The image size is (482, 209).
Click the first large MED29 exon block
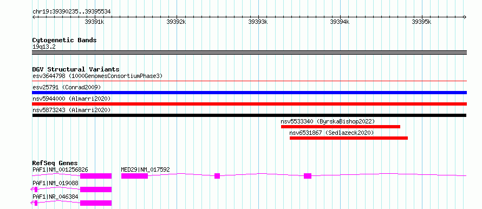(x=134, y=176)
